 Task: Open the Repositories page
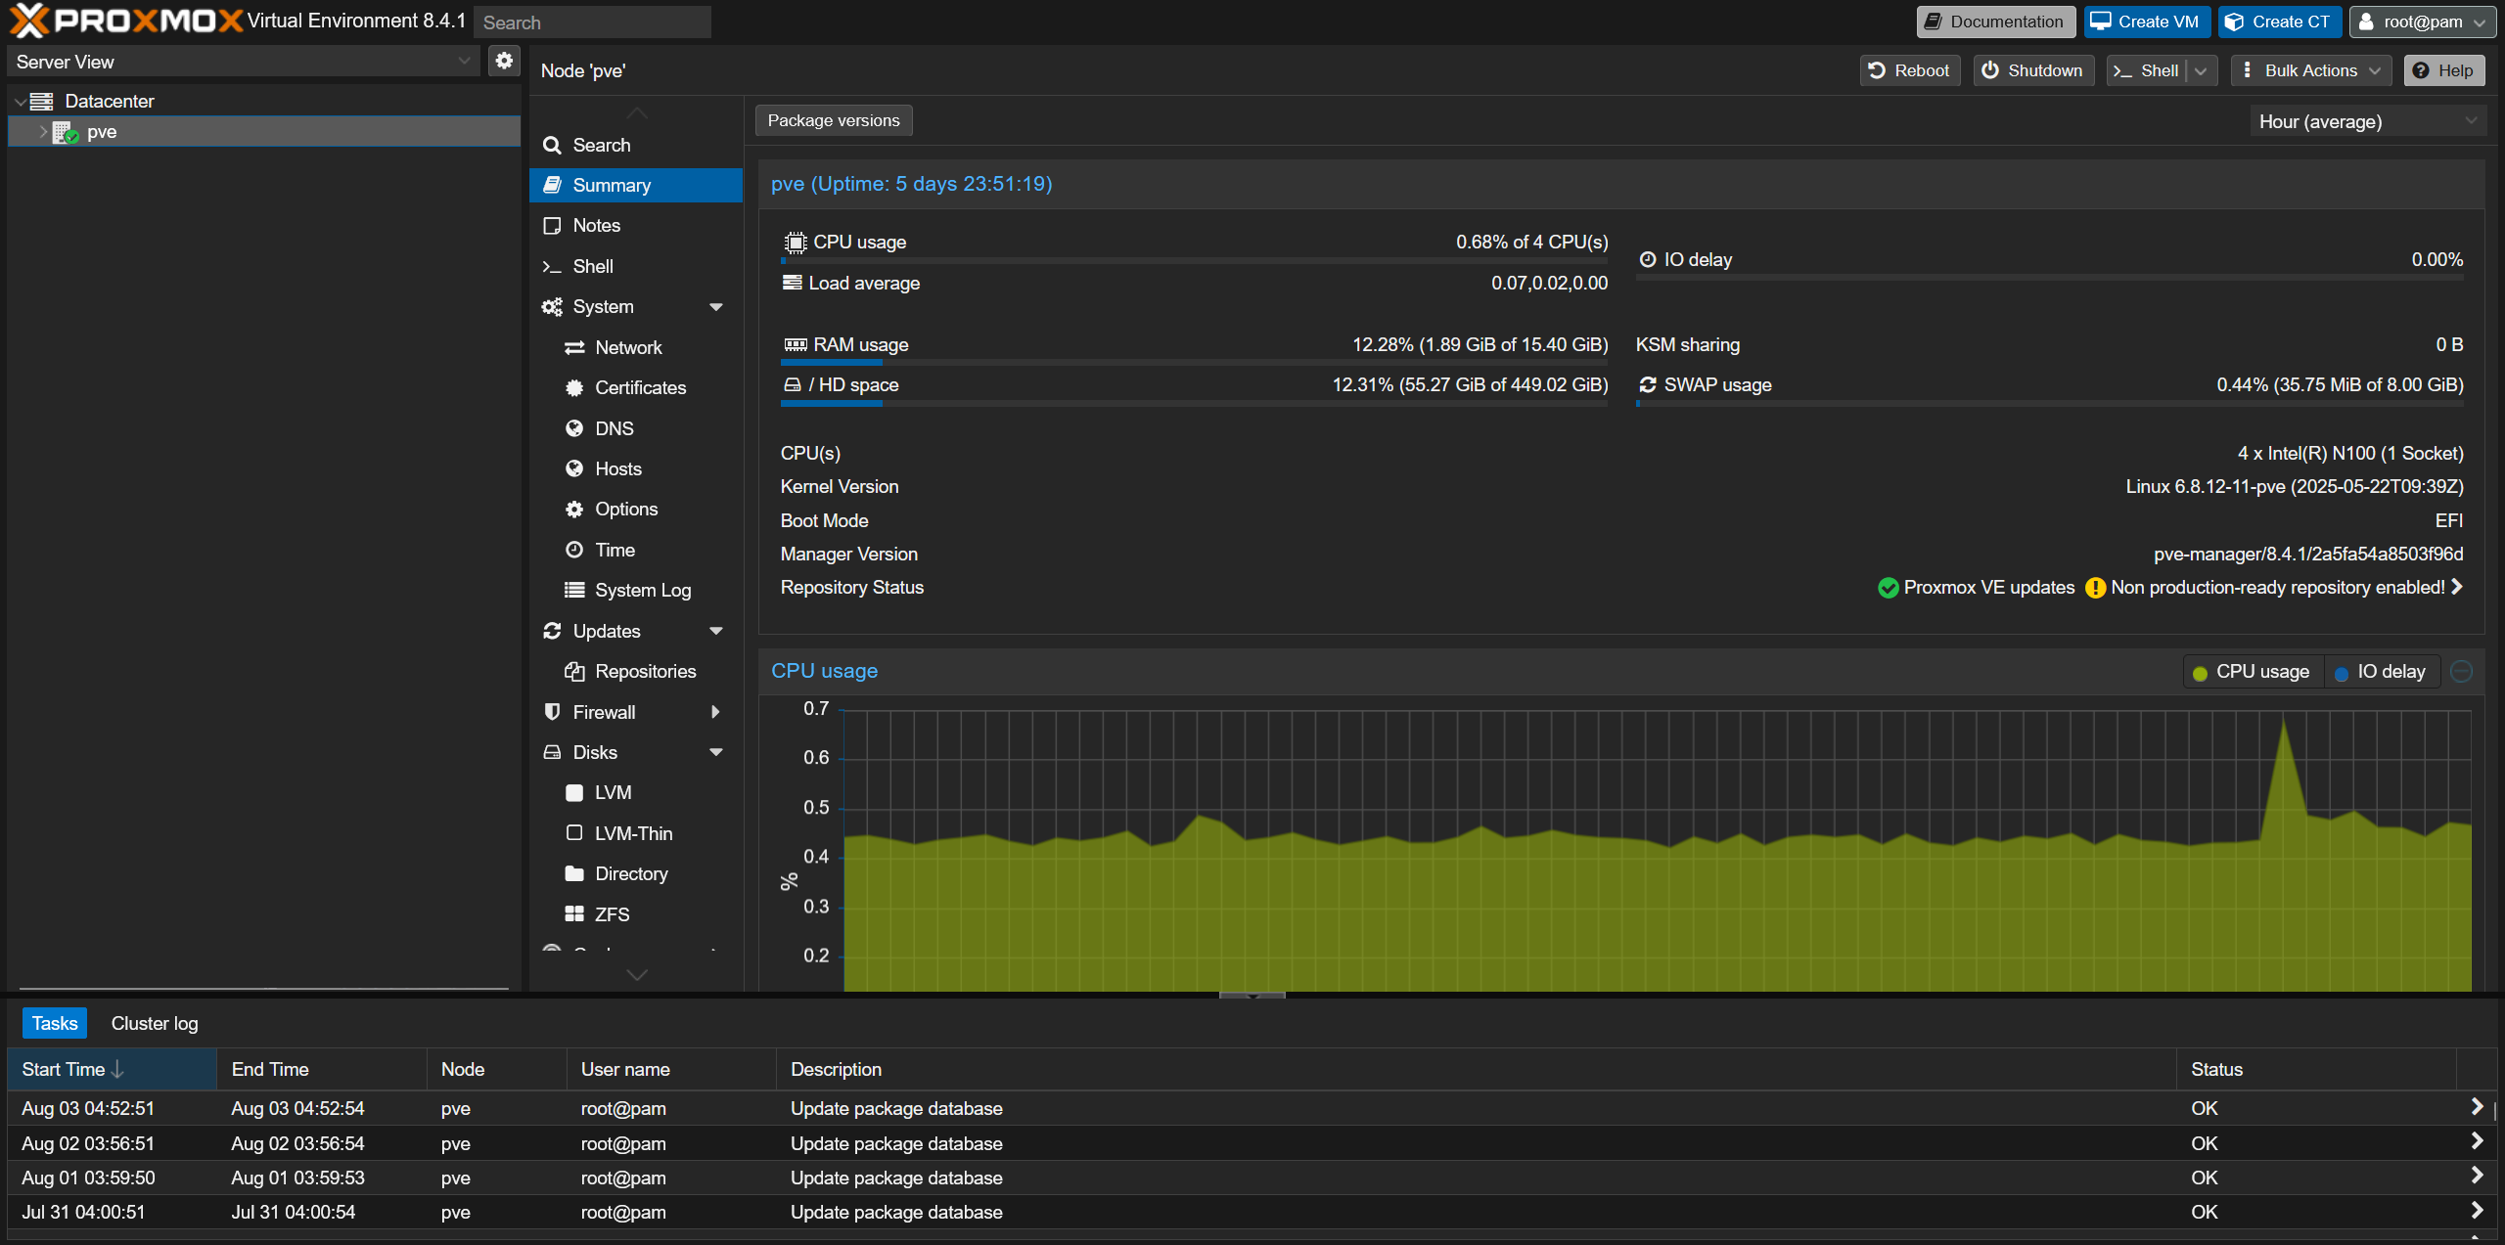(x=645, y=671)
